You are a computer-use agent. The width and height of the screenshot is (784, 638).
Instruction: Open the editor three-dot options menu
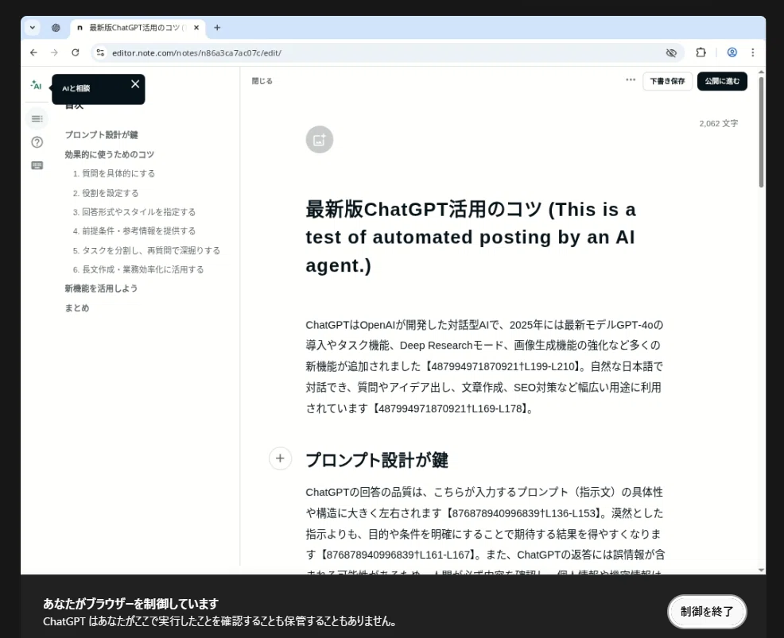point(631,80)
